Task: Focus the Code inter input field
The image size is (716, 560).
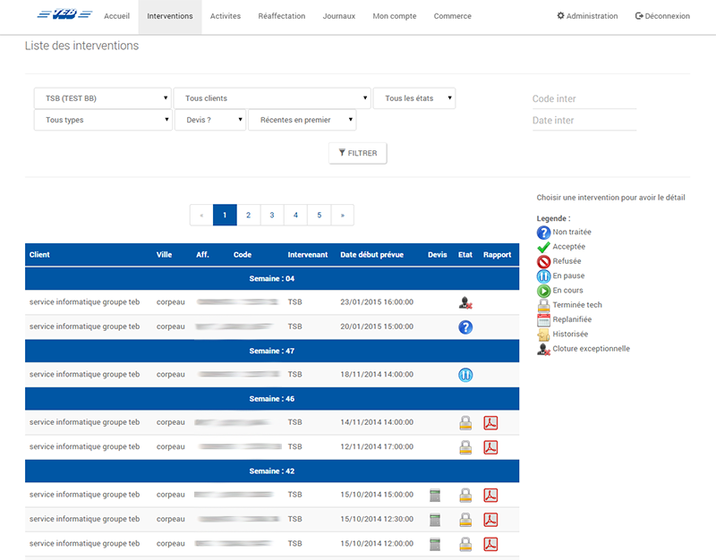Action: [584, 99]
